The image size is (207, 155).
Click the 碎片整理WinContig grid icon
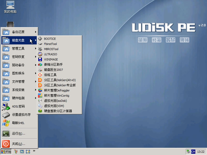pos(40,96)
